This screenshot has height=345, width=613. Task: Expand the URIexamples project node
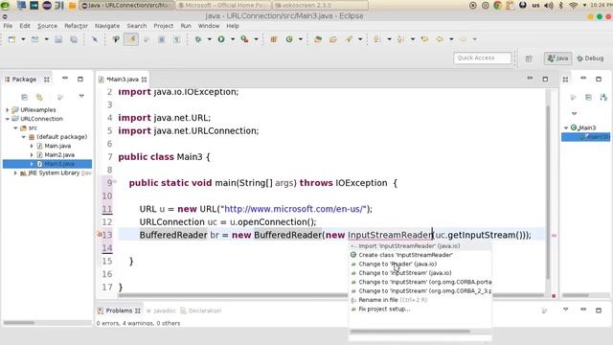pyautogui.click(x=7, y=110)
